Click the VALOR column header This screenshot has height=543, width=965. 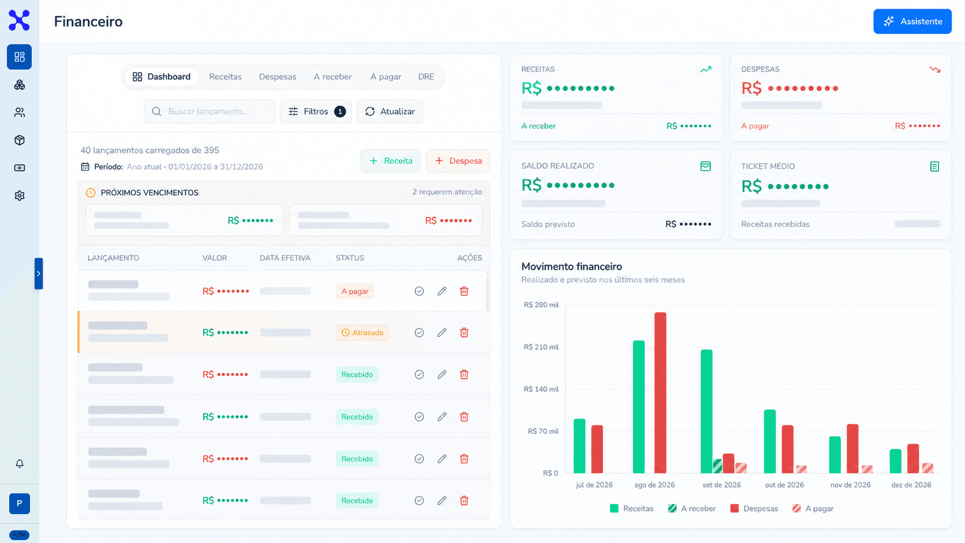tap(215, 258)
